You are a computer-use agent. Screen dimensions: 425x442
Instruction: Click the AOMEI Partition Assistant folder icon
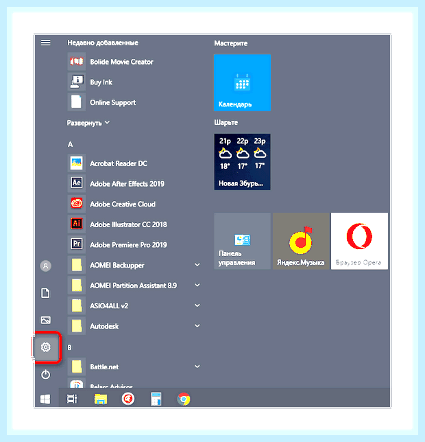tap(77, 286)
